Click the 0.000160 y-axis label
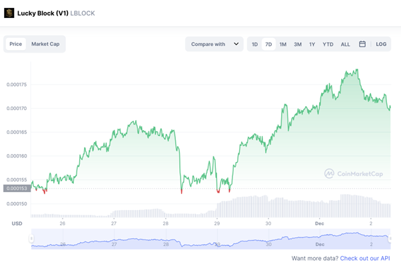401x266 pixels. [17, 156]
